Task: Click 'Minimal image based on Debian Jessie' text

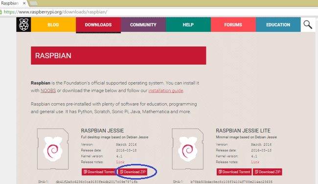Action: (246, 137)
